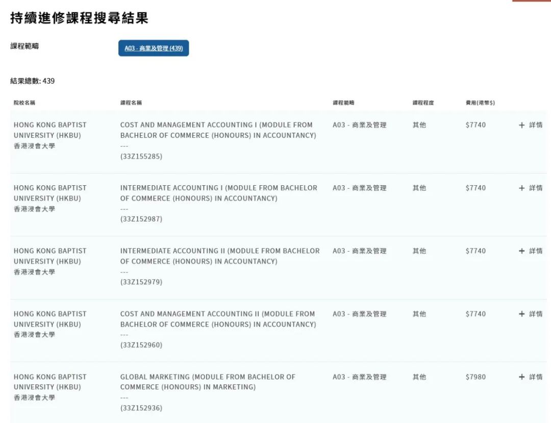Click the 課程名稱 column header
Viewport: 551px width, 423px height.
(x=131, y=103)
